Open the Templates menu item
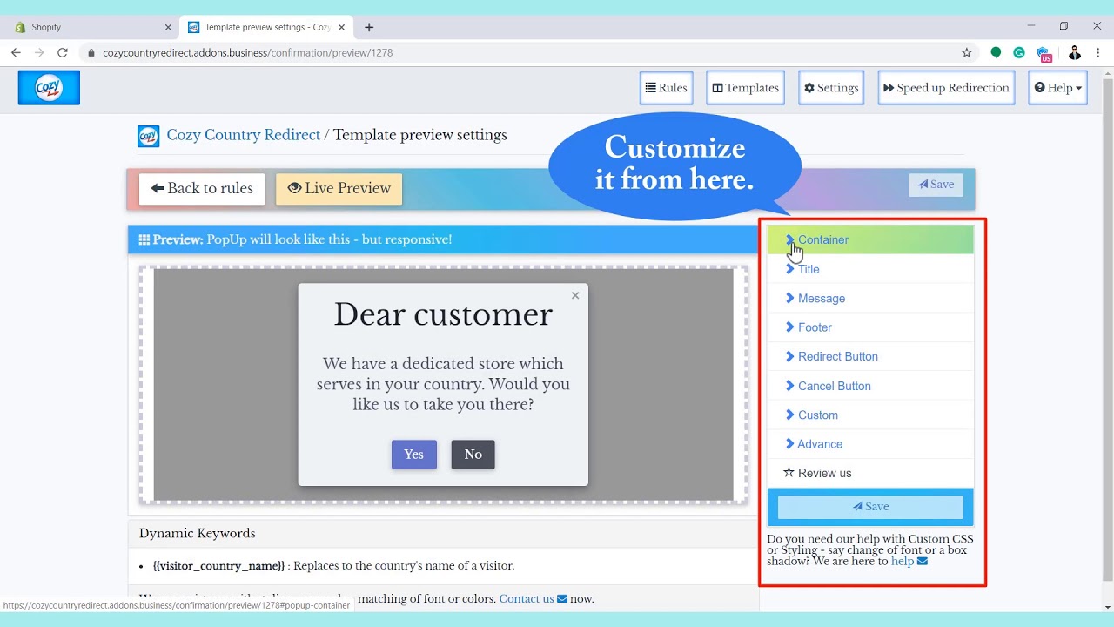Screen dimensions: 1114x627 point(745,88)
